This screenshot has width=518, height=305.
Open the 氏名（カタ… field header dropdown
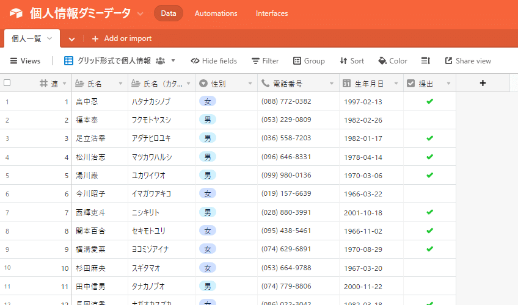coord(188,84)
